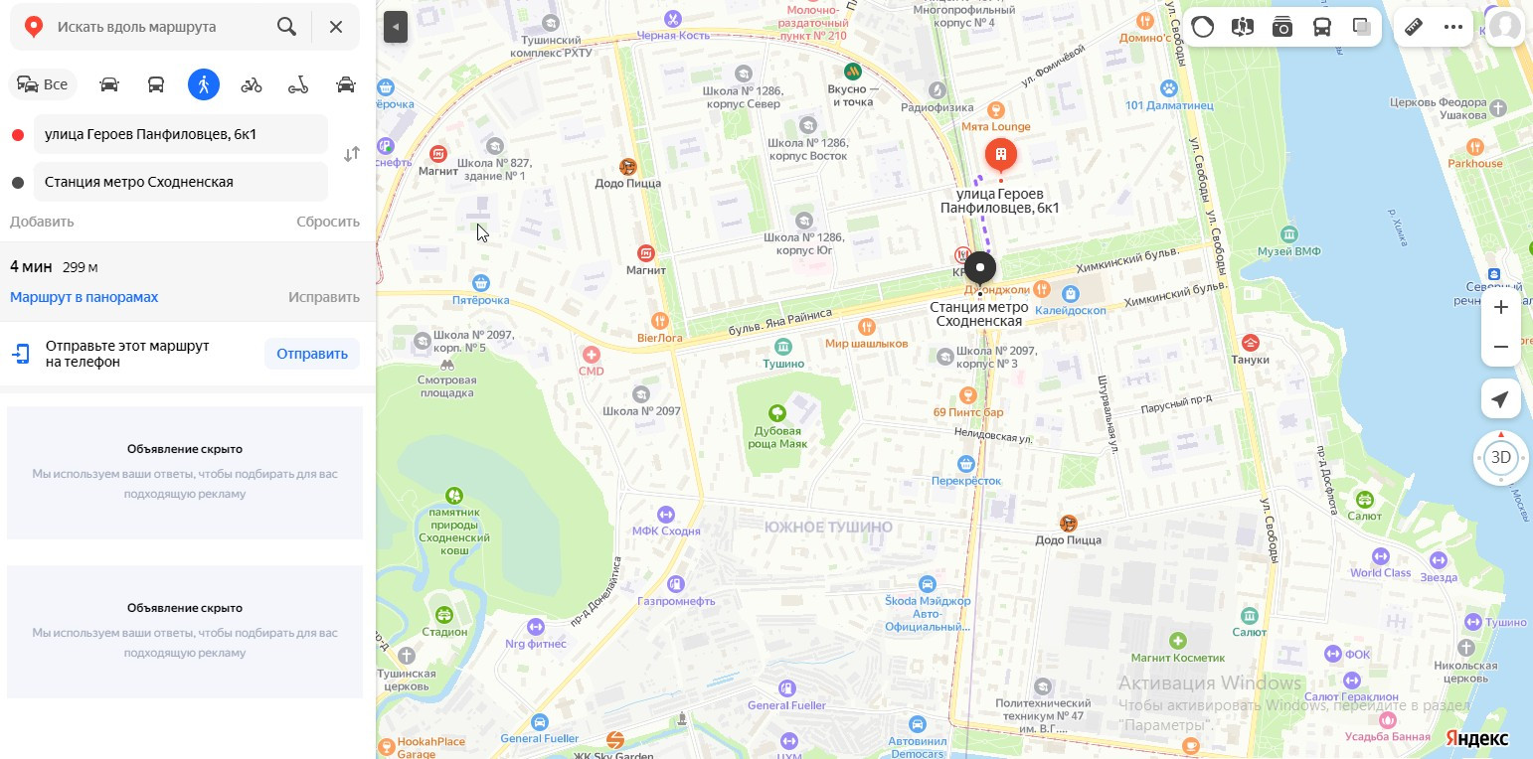Open the three-dots more menu
The height and width of the screenshot is (759, 1533).
[x=1453, y=27]
